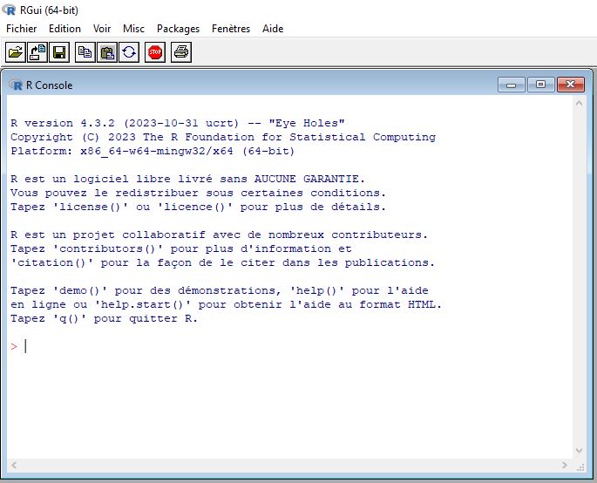Image resolution: width=597 pixels, height=483 pixels.
Task: Maximize the R Console window
Action: tap(540, 85)
